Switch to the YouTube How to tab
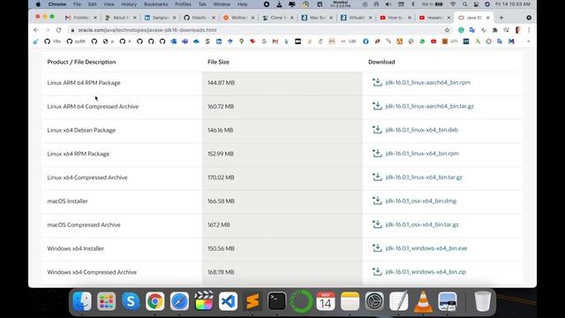Image resolution: width=565 pixels, height=318 pixels. [395, 18]
